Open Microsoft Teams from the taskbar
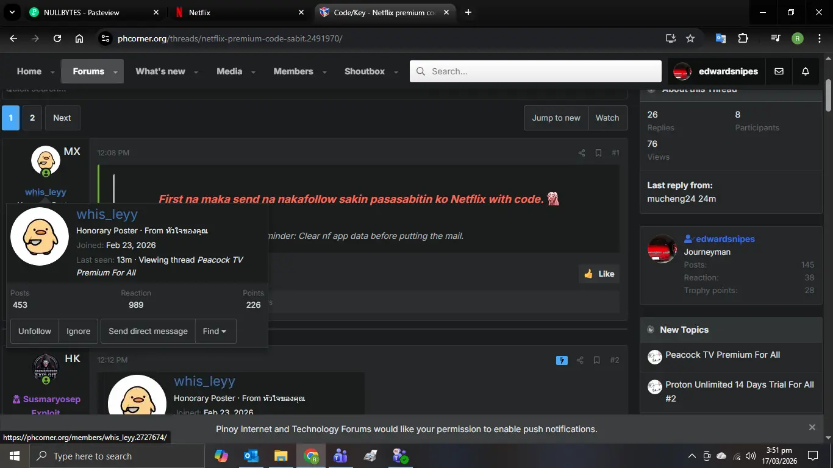 340,456
